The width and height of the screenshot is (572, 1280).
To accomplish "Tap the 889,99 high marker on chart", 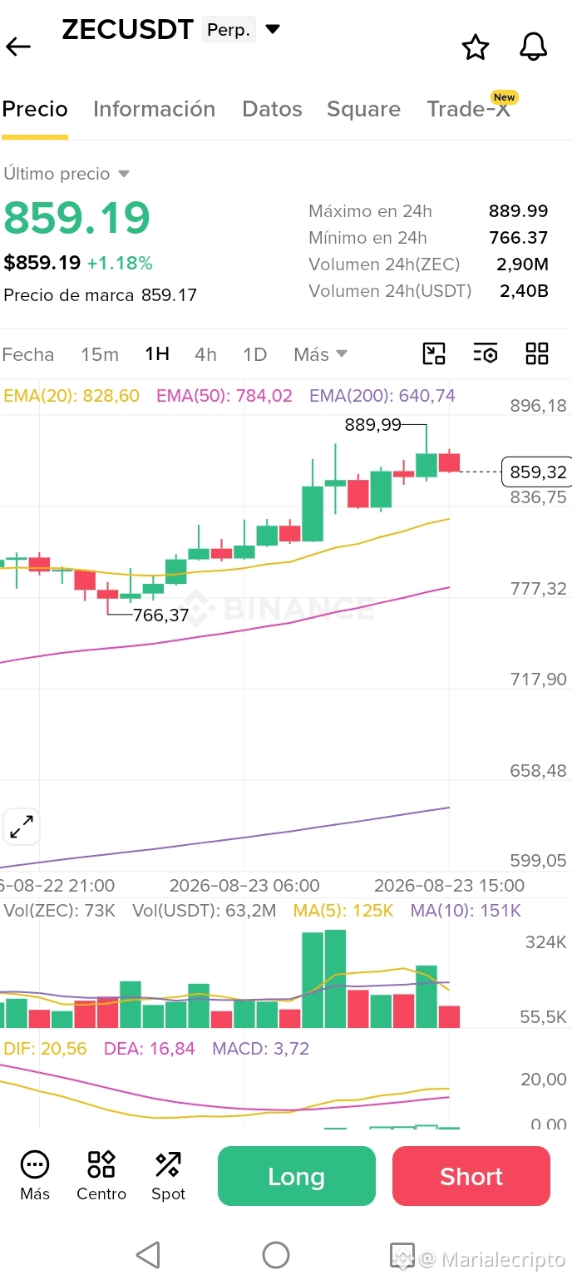I will 372,425.
